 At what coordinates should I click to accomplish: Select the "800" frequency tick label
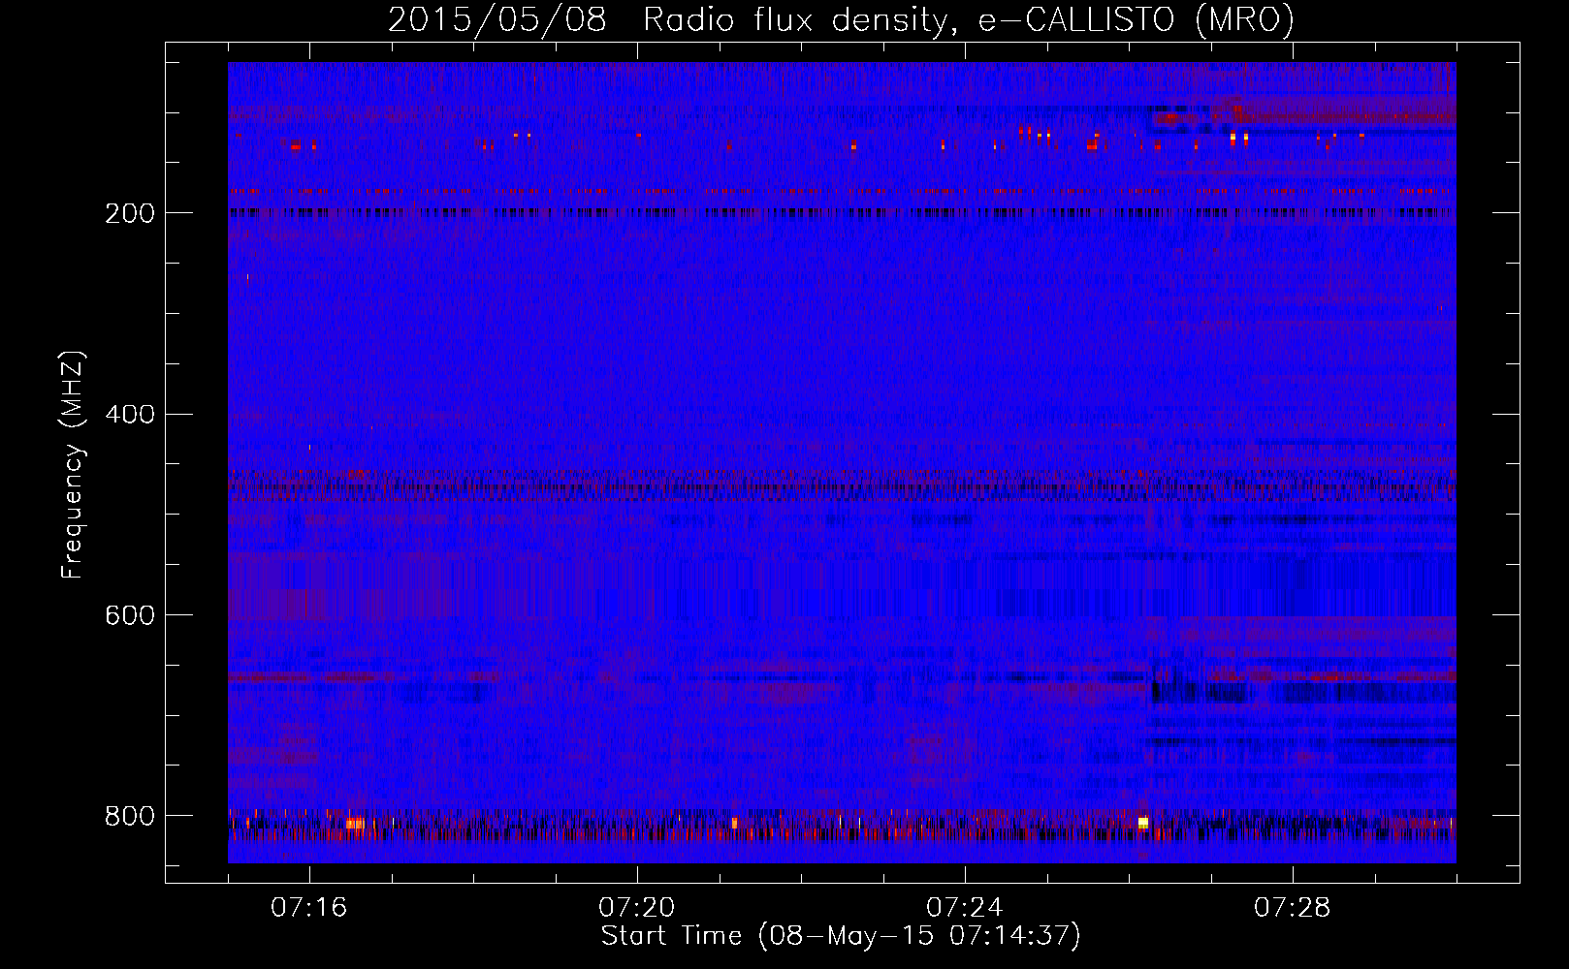pyautogui.click(x=129, y=816)
